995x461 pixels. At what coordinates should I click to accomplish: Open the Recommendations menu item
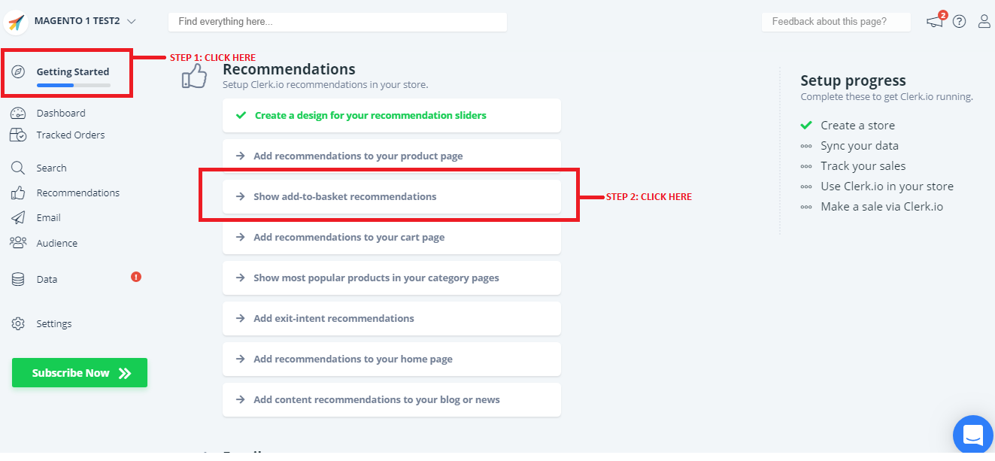77,193
